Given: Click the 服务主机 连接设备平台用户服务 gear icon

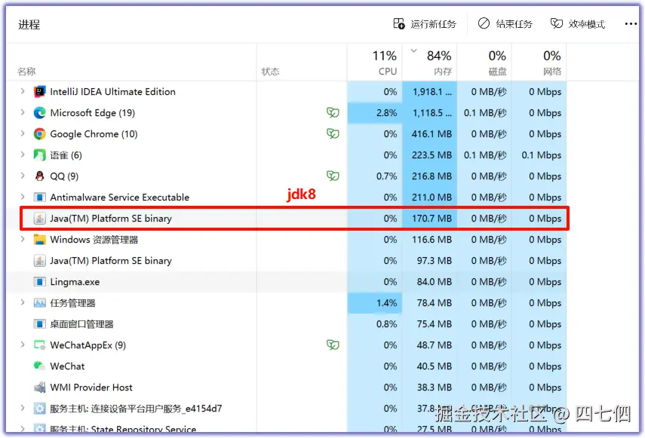Looking at the screenshot, I should click(x=39, y=409).
